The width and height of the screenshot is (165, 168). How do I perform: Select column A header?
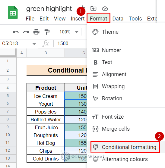click(22, 53)
